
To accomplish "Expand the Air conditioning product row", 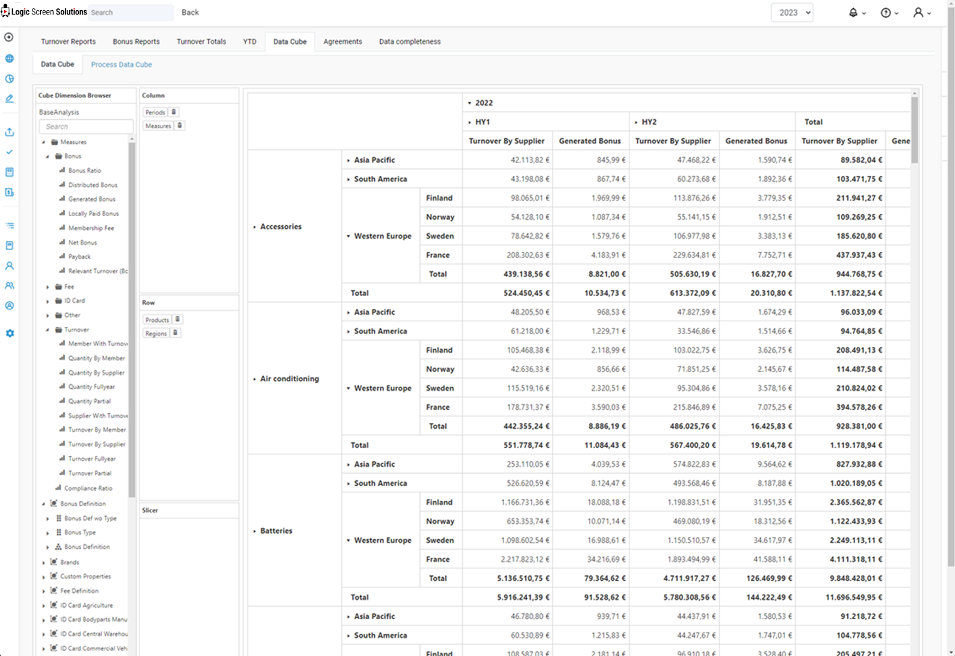I will coord(255,379).
